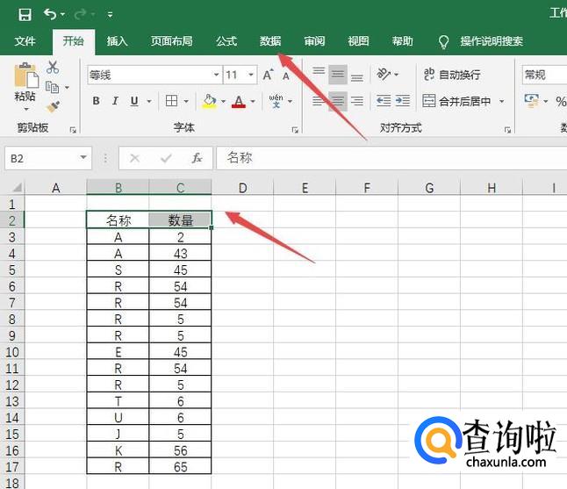Click the Select All corner triangle
The width and height of the screenshot is (567, 489).
(17, 187)
